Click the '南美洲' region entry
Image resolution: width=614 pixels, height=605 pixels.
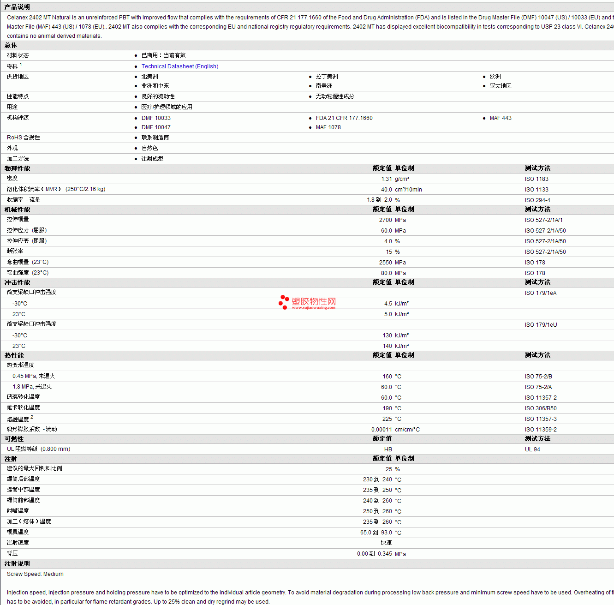tap(324, 86)
